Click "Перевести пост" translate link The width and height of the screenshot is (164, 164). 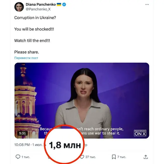26,58
